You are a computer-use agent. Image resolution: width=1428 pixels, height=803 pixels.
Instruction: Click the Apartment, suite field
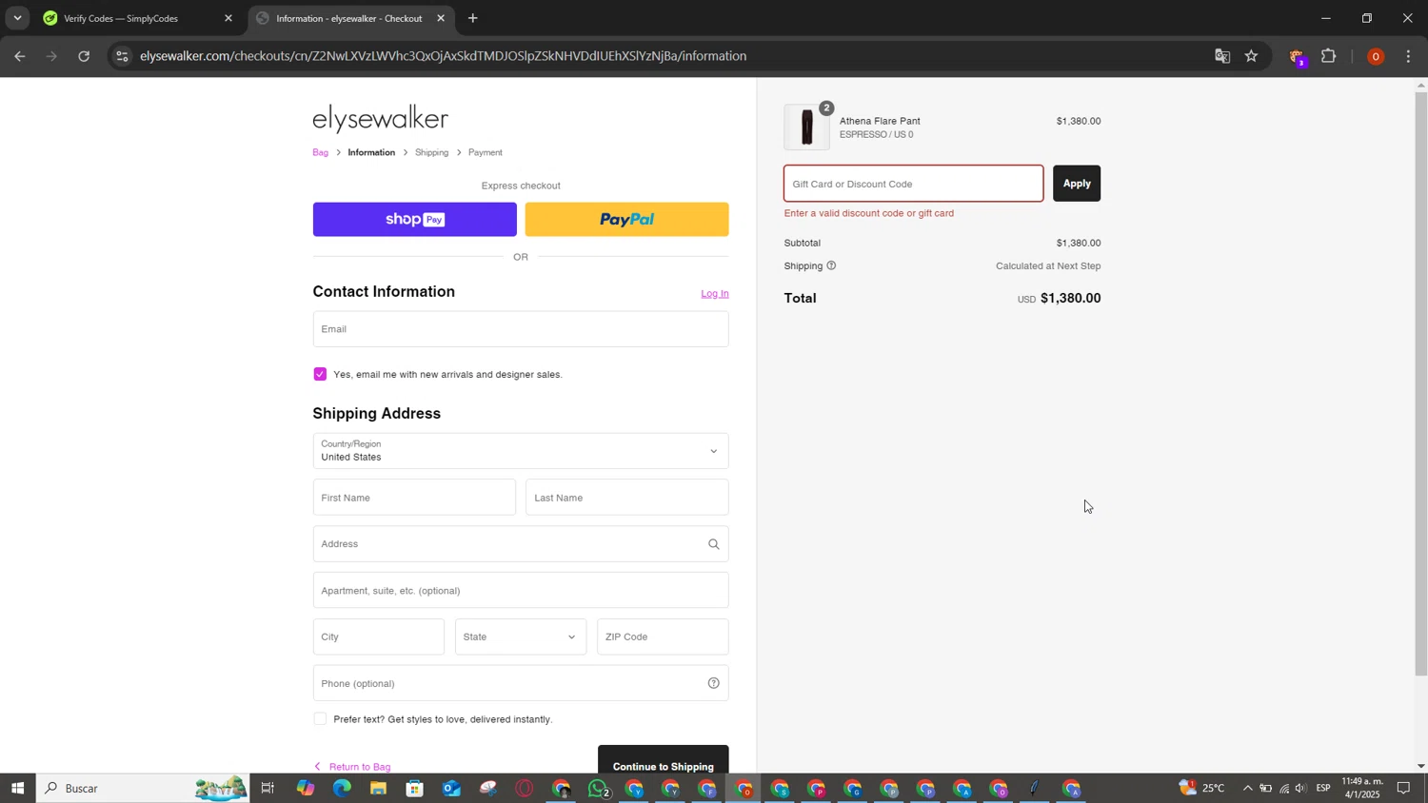[521, 591]
